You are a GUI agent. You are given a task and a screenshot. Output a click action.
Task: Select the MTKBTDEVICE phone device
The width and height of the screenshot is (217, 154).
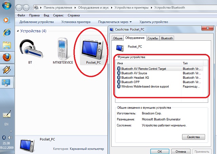(63, 51)
